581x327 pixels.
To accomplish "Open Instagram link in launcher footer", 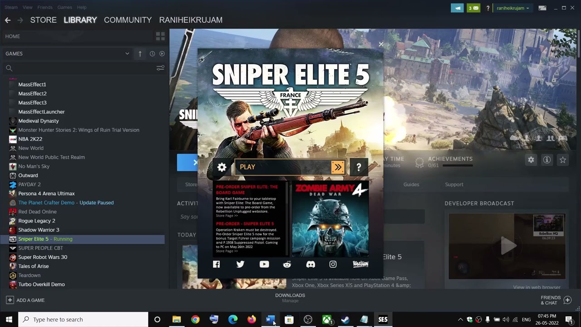I will [x=333, y=264].
